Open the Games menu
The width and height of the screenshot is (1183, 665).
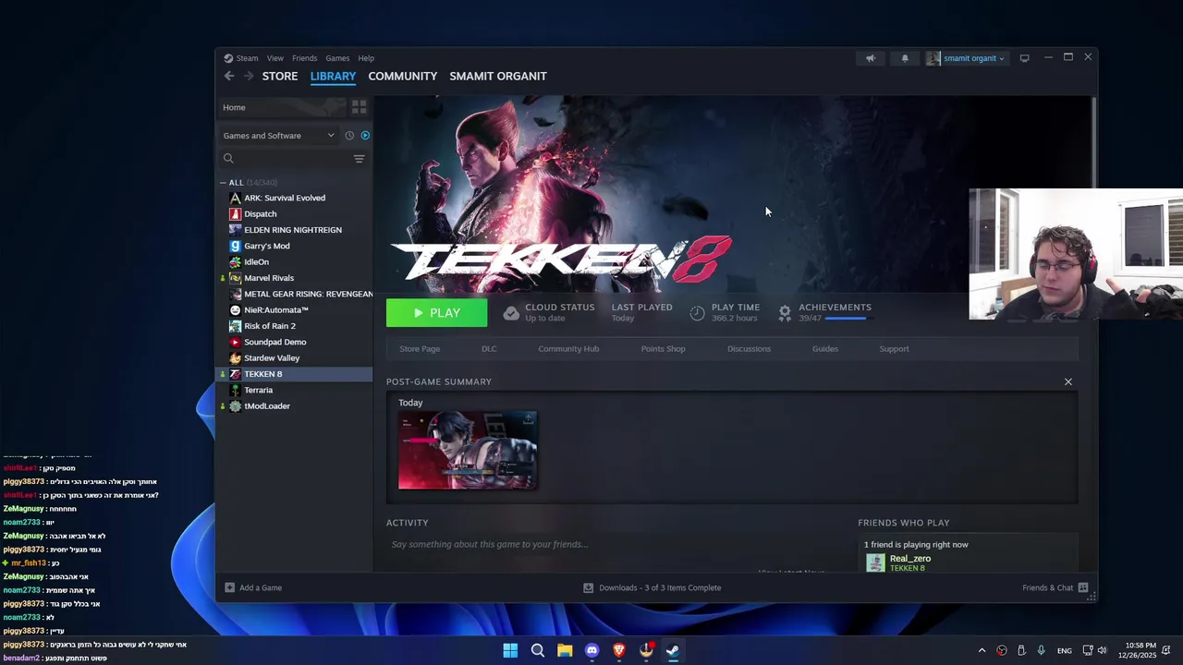(337, 58)
